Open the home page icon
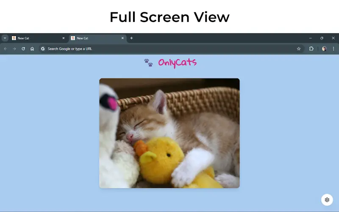Viewport: 339px width, 212px height. tap(32, 49)
